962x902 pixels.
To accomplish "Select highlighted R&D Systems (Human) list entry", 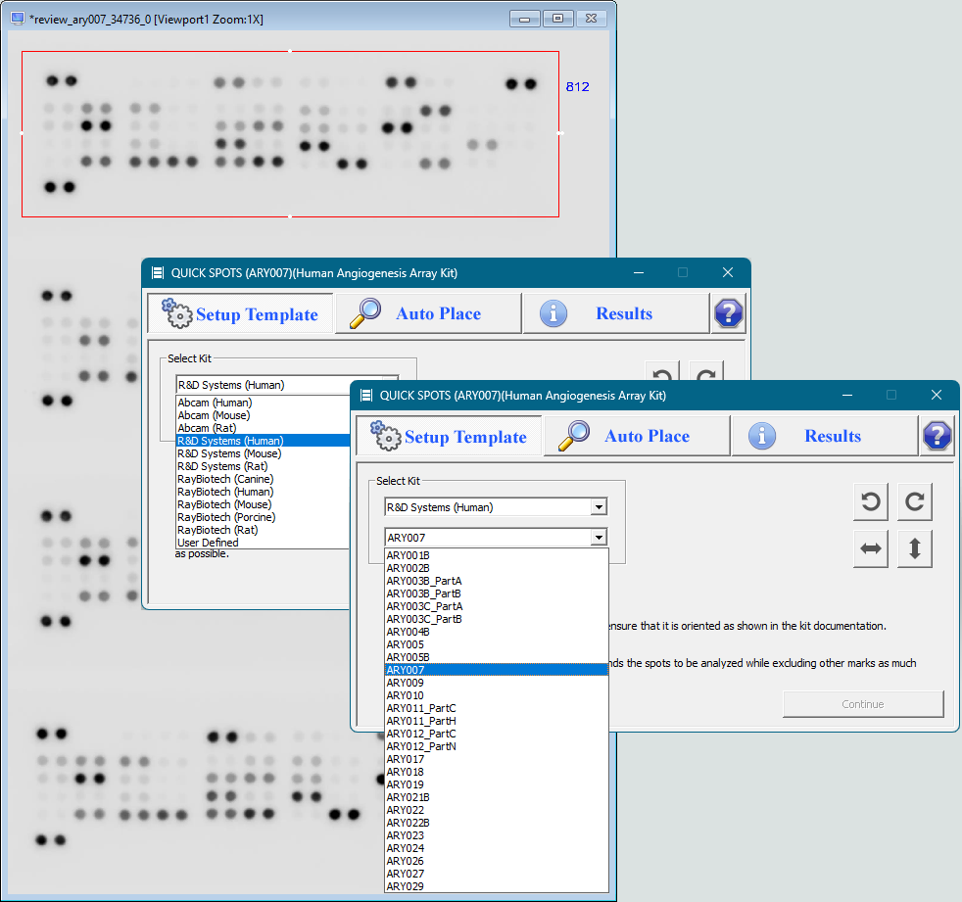I will [x=263, y=441].
